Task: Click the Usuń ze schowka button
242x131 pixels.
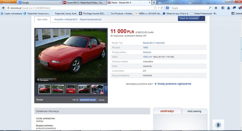Action: click(x=189, y=18)
